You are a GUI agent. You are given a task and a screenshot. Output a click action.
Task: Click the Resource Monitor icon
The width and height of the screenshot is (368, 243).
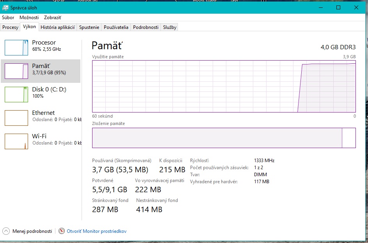point(62,231)
